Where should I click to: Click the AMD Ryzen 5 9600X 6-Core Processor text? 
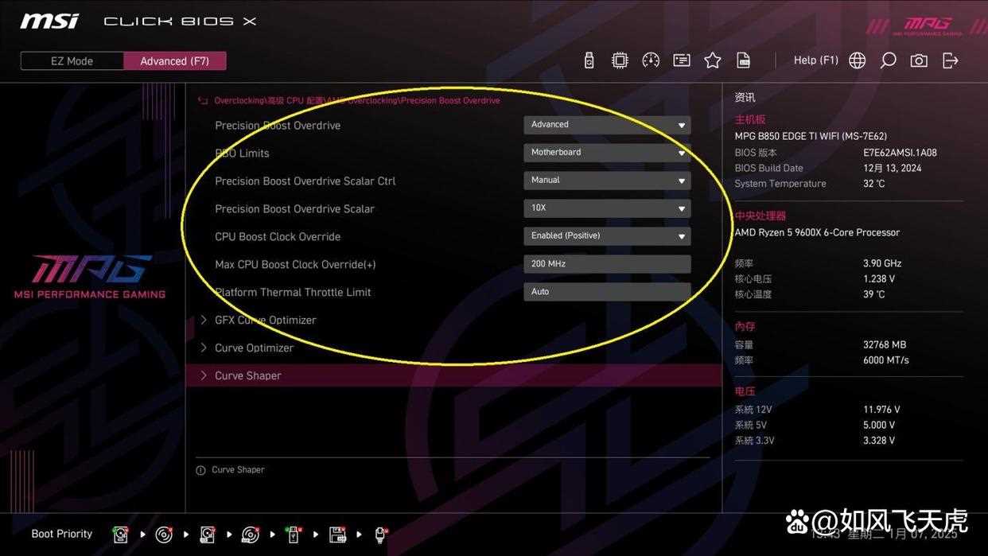click(x=817, y=232)
